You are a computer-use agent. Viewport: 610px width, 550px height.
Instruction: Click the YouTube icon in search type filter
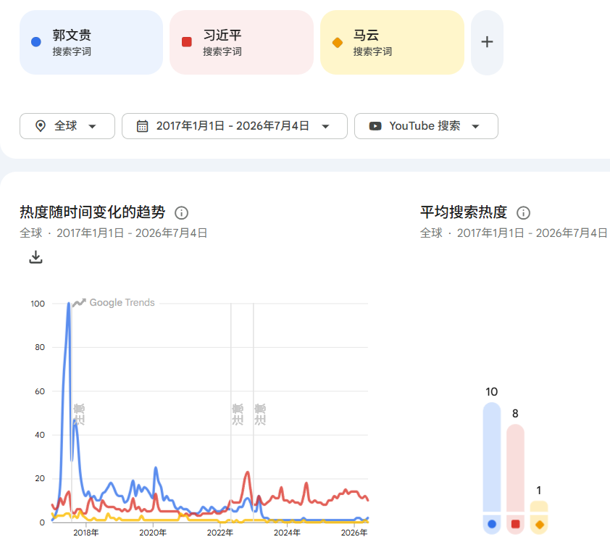[375, 126]
